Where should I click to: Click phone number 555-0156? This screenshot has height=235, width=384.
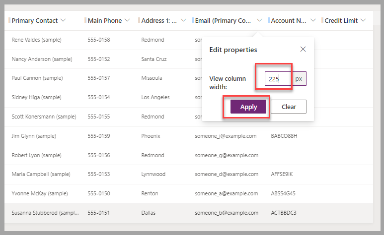(x=99, y=155)
